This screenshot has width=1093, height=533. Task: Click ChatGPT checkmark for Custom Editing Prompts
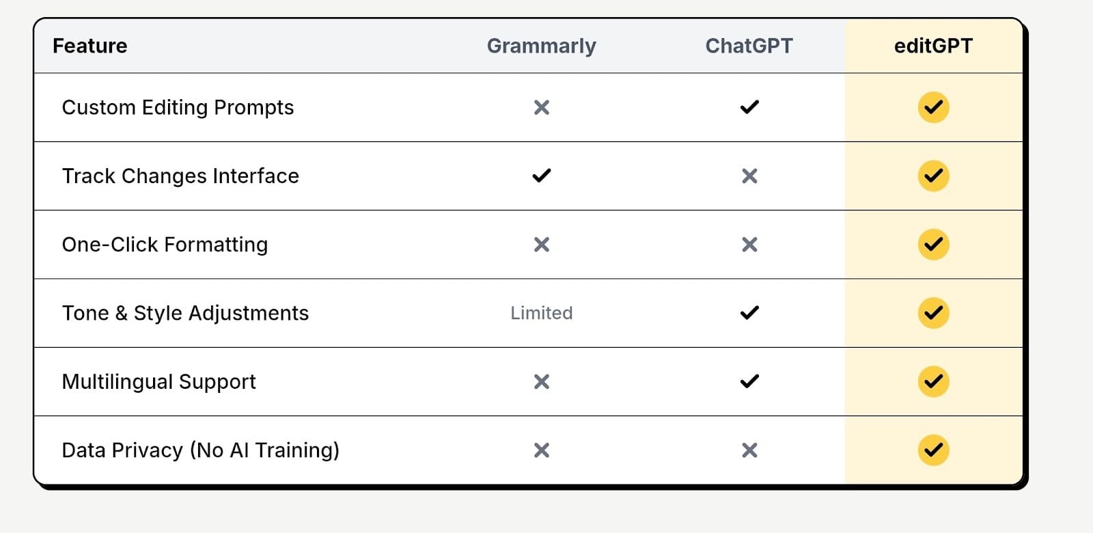tap(749, 107)
